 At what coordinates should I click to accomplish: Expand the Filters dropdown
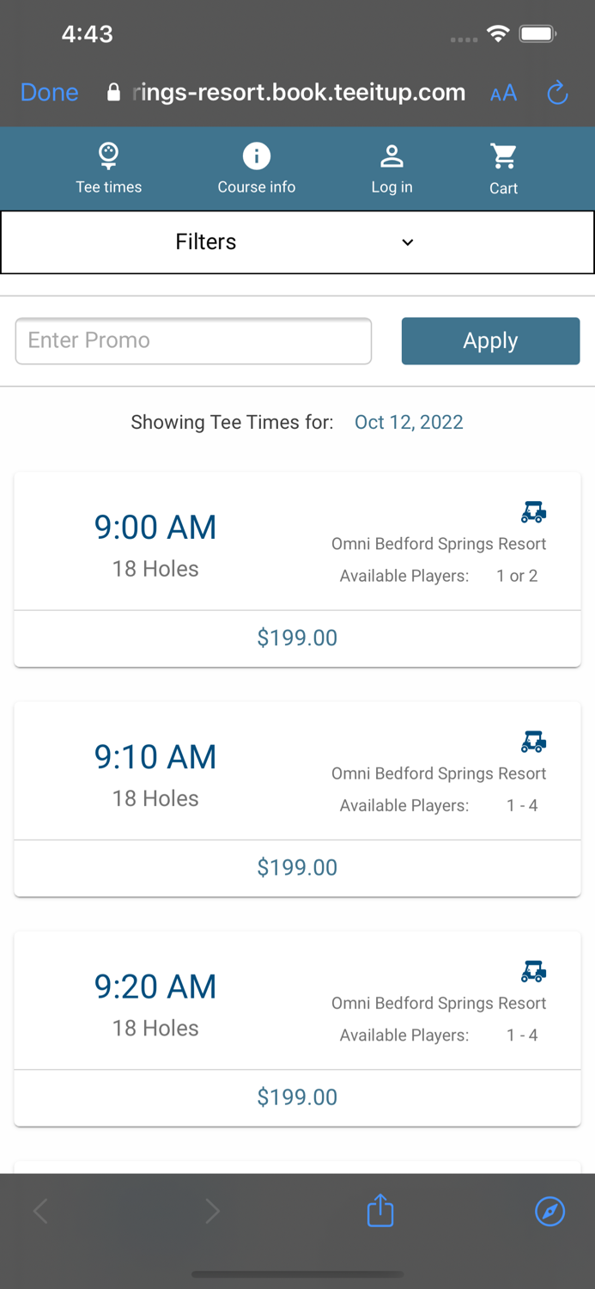pos(206,241)
